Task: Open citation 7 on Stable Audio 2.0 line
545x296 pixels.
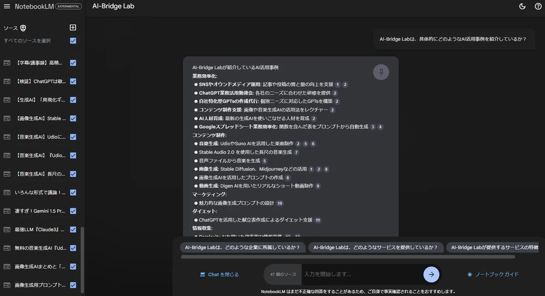Action: 297,153
